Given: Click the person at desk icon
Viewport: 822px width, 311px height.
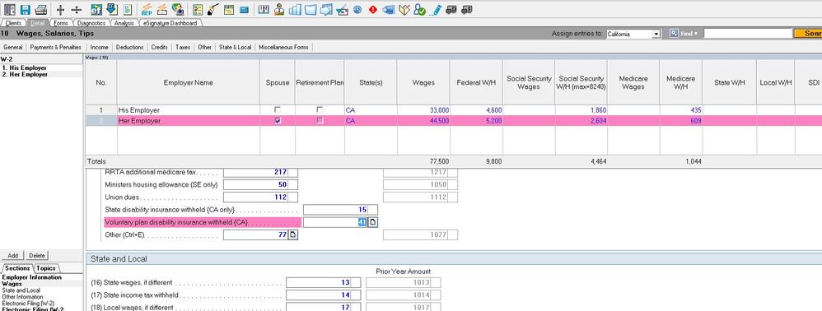Looking at the screenshot, I should tap(279, 9).
